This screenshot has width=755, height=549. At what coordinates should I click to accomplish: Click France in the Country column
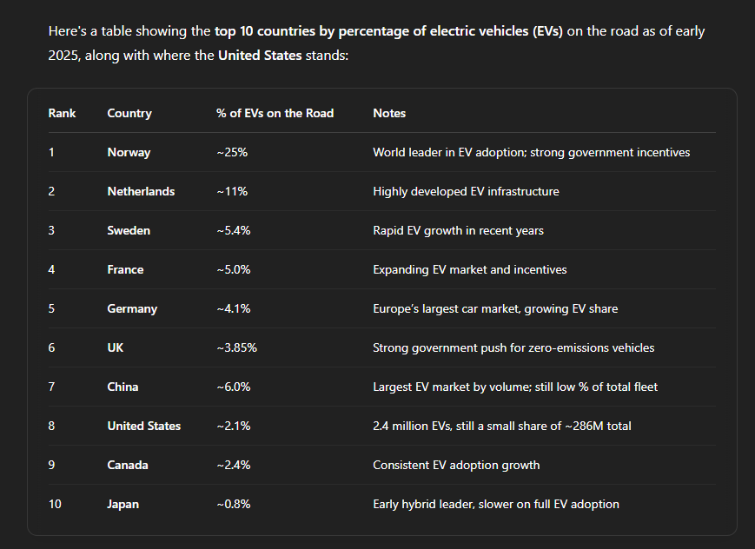[x=125, y=269]
